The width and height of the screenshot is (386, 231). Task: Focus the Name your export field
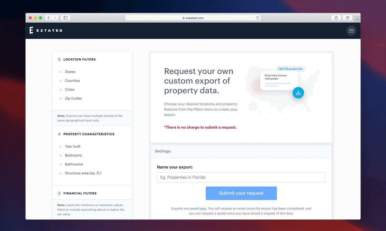(x=241, y=178)
